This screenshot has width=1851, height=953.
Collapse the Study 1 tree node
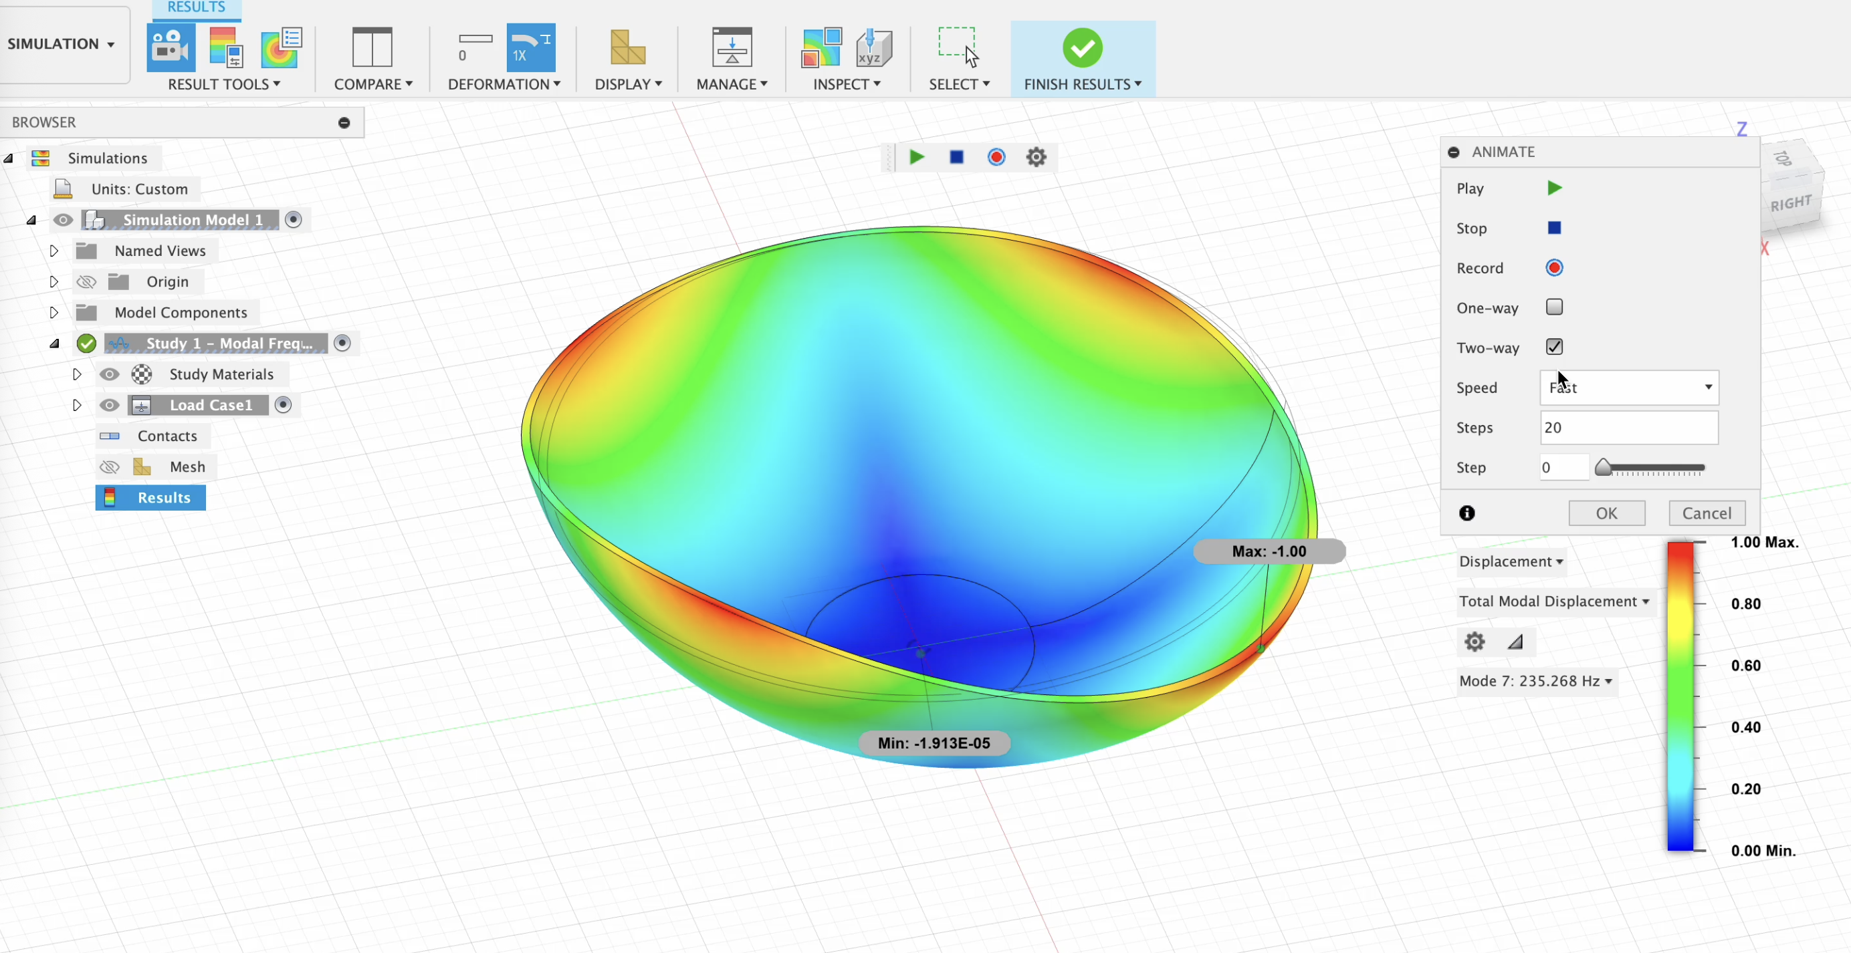54,344
